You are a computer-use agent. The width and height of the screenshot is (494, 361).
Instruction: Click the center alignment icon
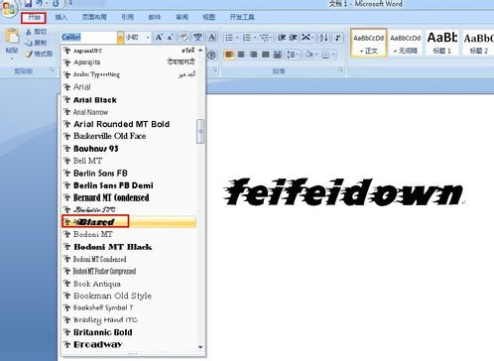click(241, 55)
